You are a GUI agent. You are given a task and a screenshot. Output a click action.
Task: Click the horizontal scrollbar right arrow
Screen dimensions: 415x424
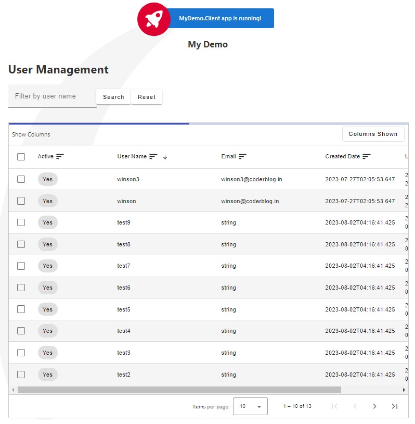click(404, 390)
